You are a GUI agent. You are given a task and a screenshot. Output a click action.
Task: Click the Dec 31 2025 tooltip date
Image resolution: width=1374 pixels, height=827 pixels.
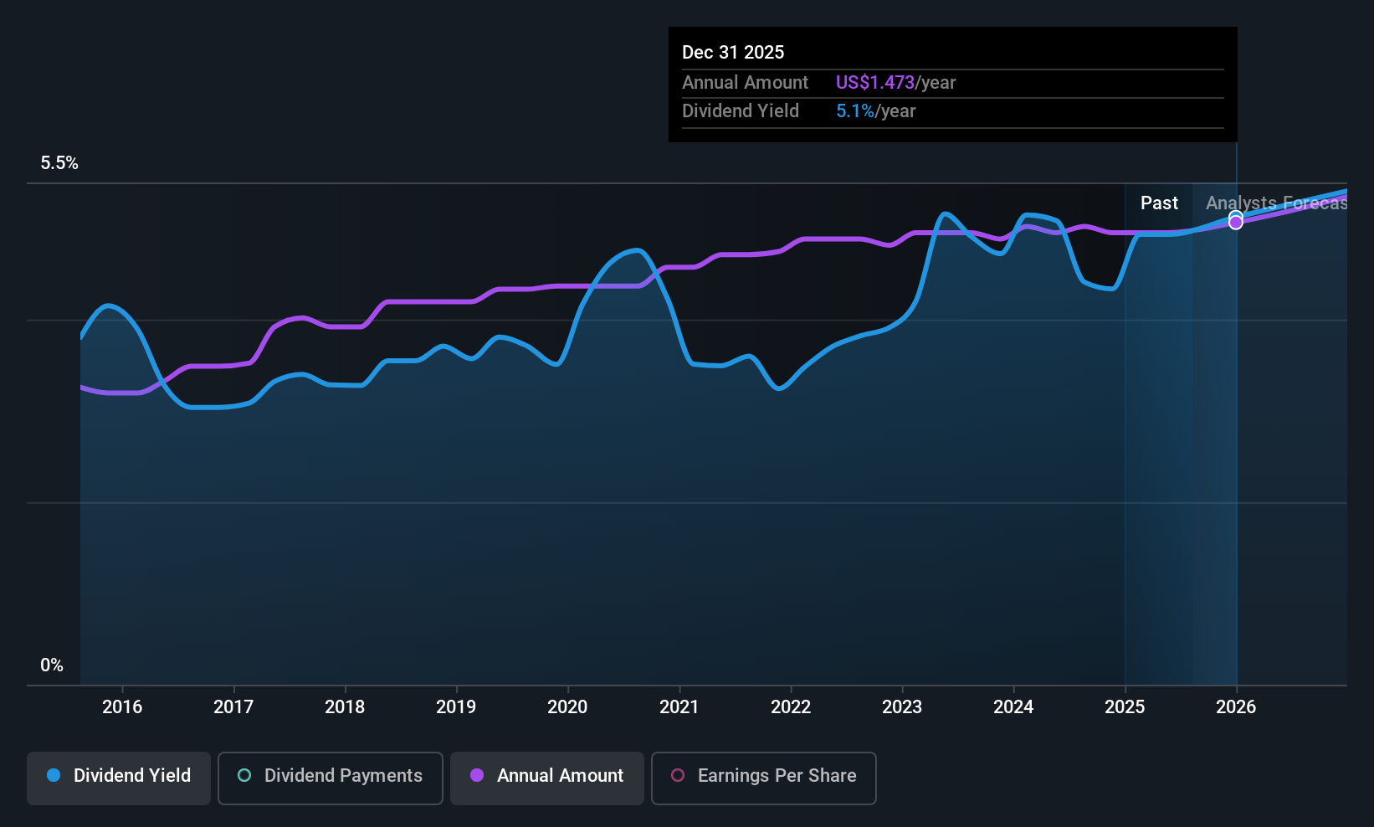pos(733,53)
